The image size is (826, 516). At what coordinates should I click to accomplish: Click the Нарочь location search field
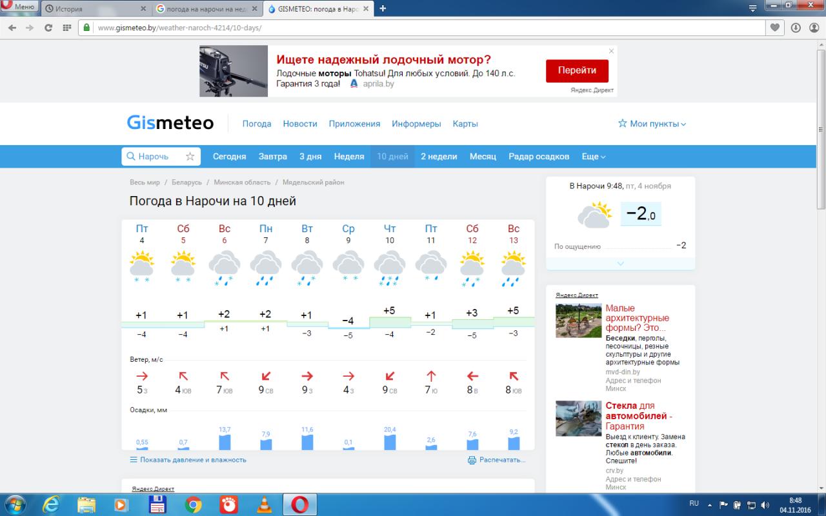pyautogui.click(x=154, y=157)
